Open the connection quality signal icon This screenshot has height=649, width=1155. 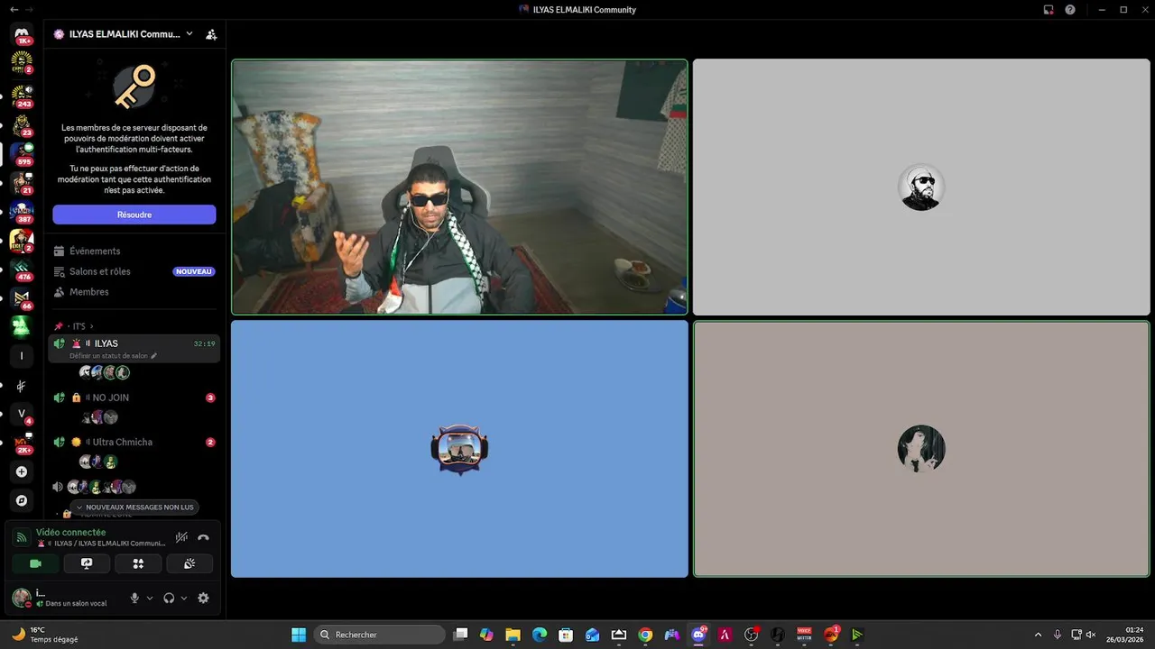[x=22, y=537]
